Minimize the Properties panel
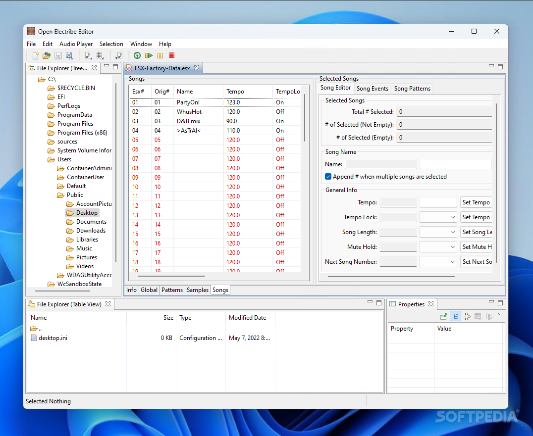Screen dimensions: 533x436 point(491,301)
